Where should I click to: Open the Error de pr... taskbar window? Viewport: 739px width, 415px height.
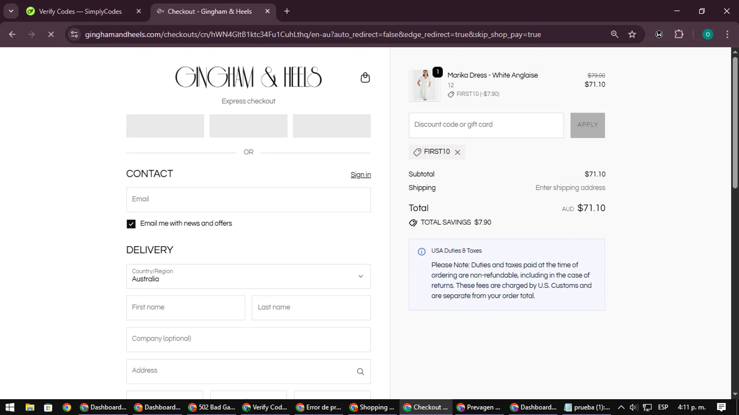point(319,407)
